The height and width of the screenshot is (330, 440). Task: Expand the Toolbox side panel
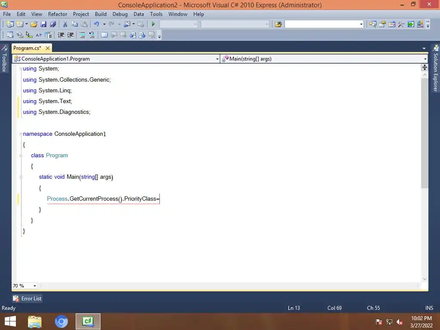click(x=4, y=58)
